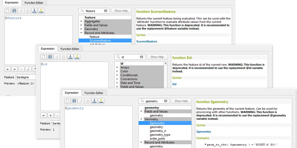The width and height of the screenshot is (297, 148).
Task: Insert the + operator below the @feature expression
Action: 15,69
